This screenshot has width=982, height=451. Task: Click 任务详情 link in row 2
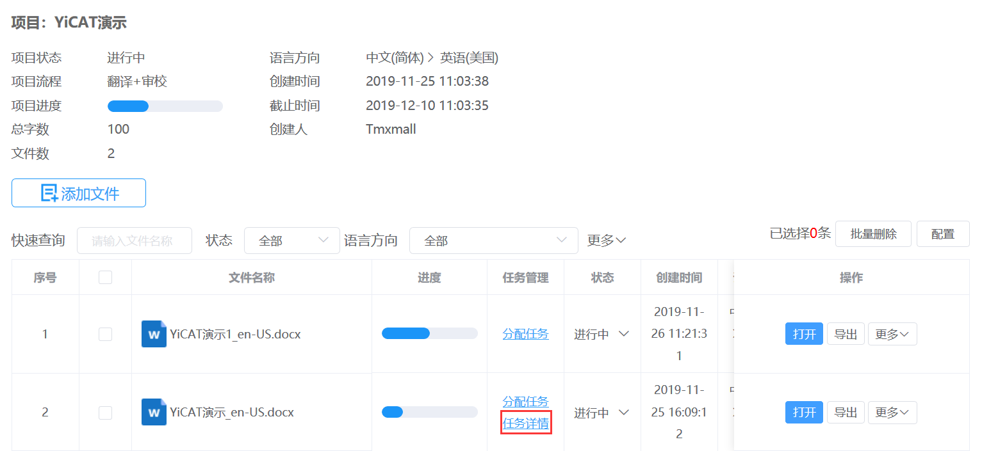coord(525,423)
